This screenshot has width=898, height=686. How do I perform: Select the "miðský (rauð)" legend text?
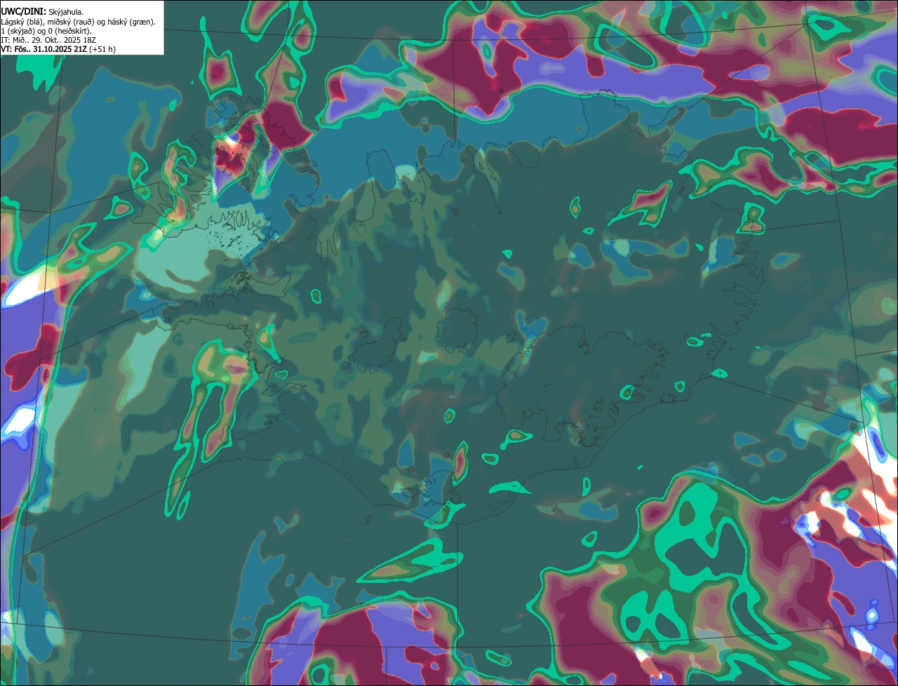coord(70,22)
